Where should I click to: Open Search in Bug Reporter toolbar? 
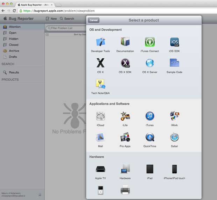pyautogui.click(x=67, y=19)
